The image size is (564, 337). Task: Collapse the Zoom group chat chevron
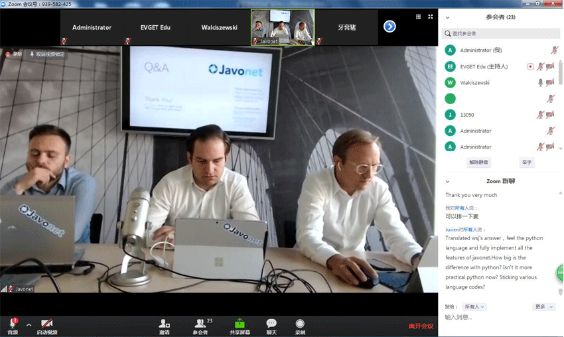(447, 182)
